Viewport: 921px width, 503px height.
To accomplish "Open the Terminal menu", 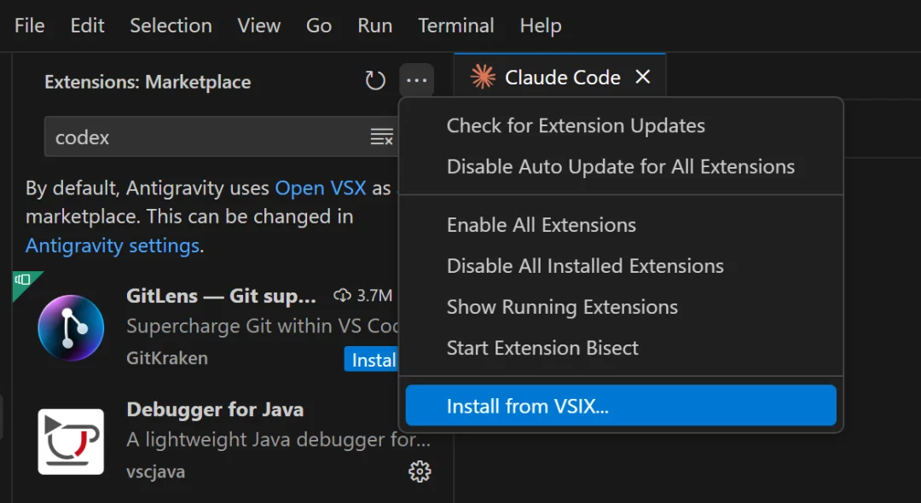I will click(x=455, y=26).
